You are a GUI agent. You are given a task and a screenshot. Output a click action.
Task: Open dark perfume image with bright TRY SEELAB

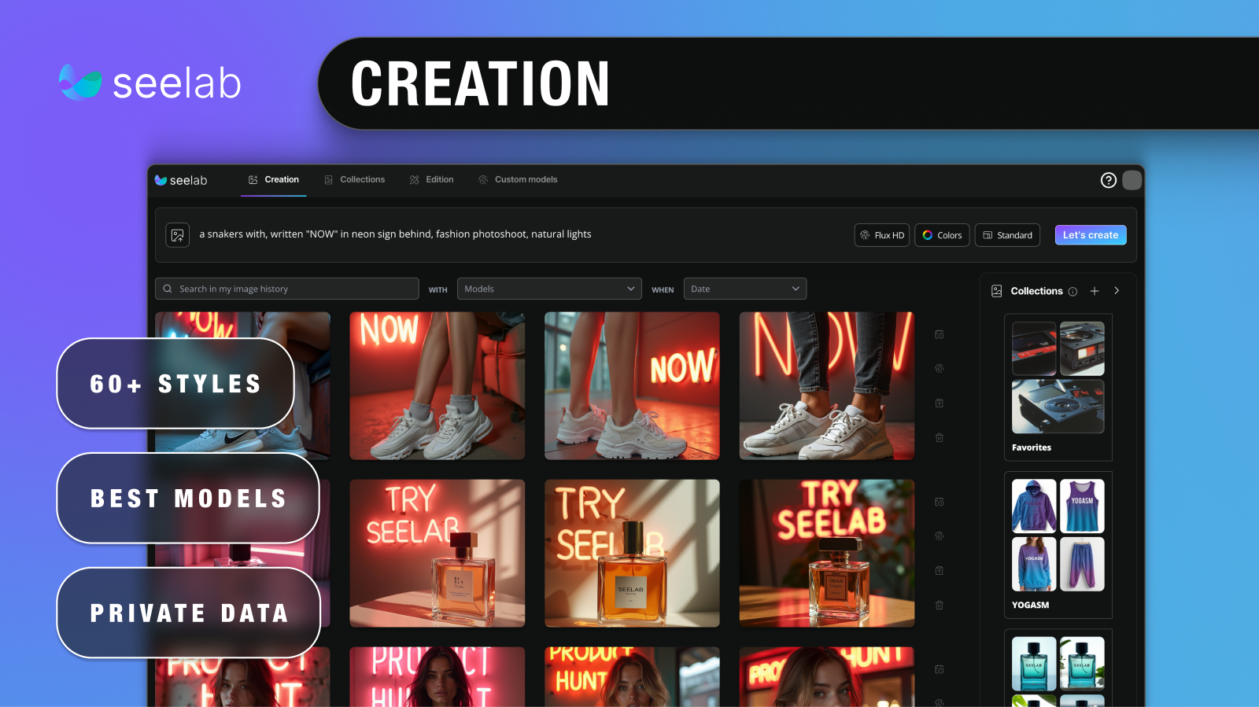pyautogui.click(x=827, y=554)
